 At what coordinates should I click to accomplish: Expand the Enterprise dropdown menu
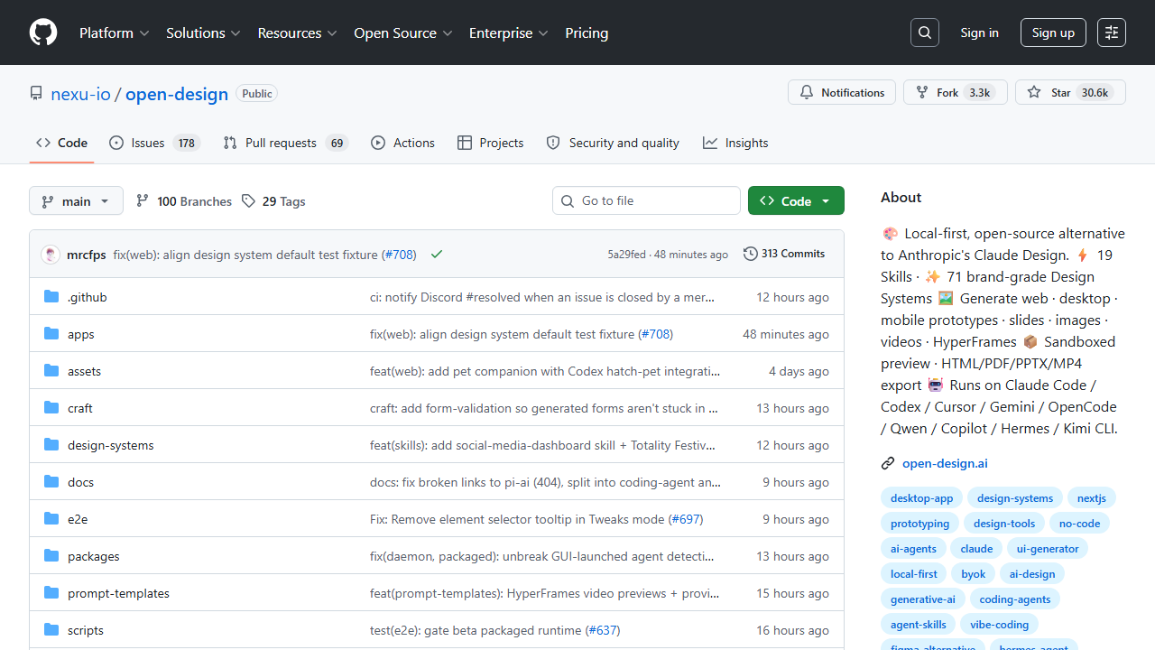509,32
